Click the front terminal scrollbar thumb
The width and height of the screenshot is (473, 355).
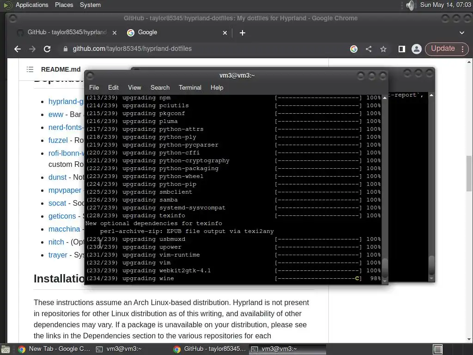pyautogui.click(x=385, y=267)
